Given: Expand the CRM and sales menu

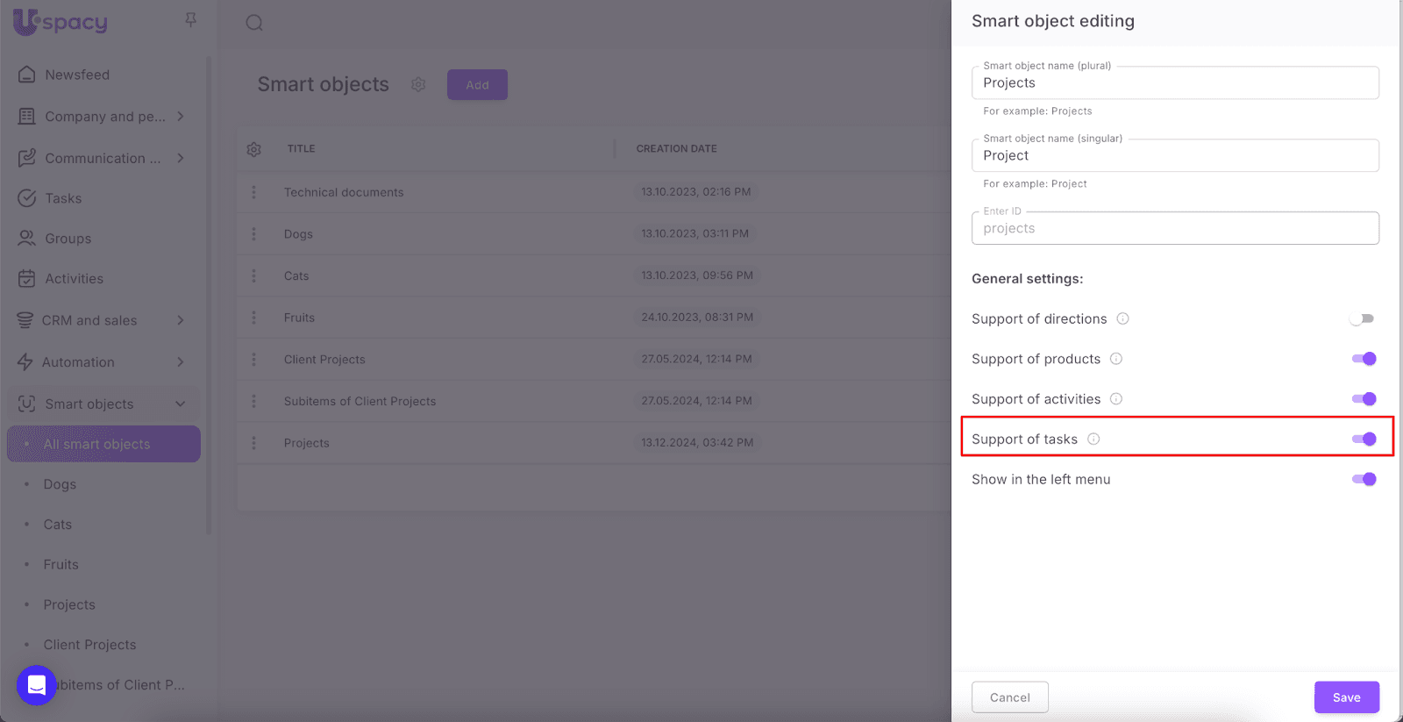Looking at the screenshot, I should tap(180, 320).
